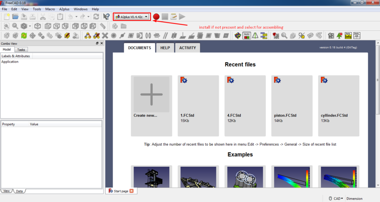Viewport: 380px width, 202px height.
Task: Click the A2plus add constraint icon
Action: pyautogui.click(x=88, y=36)
